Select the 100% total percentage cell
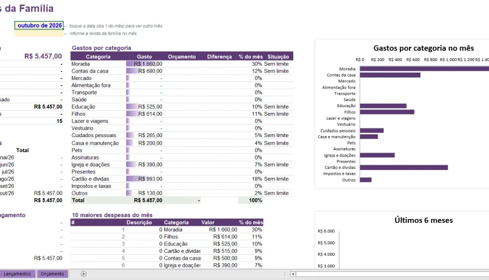This screenshot has height=280, width=489. pyautogui.click(x=251, y=200)
